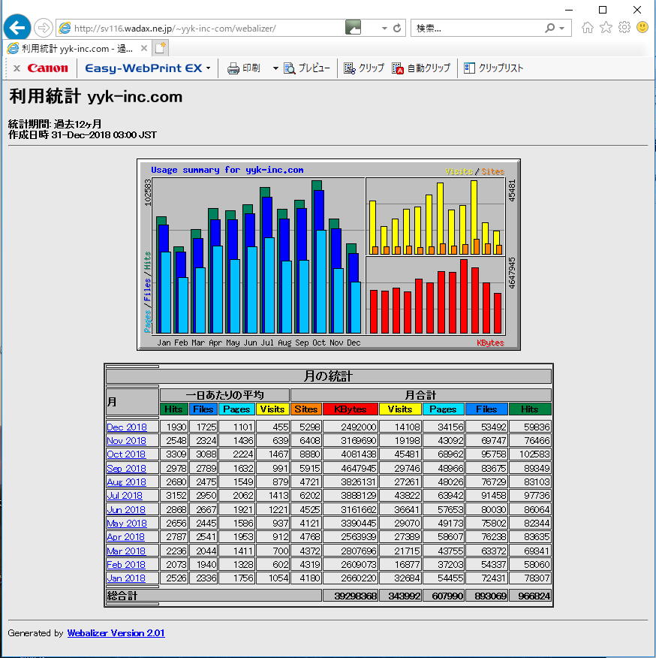Open the Easy-WebPrint EX menu
This screenshot has height=658, width=656.
[x=147, y=68]
